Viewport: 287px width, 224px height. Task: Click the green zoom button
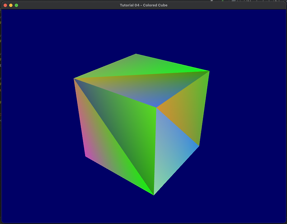coord(16,5)
